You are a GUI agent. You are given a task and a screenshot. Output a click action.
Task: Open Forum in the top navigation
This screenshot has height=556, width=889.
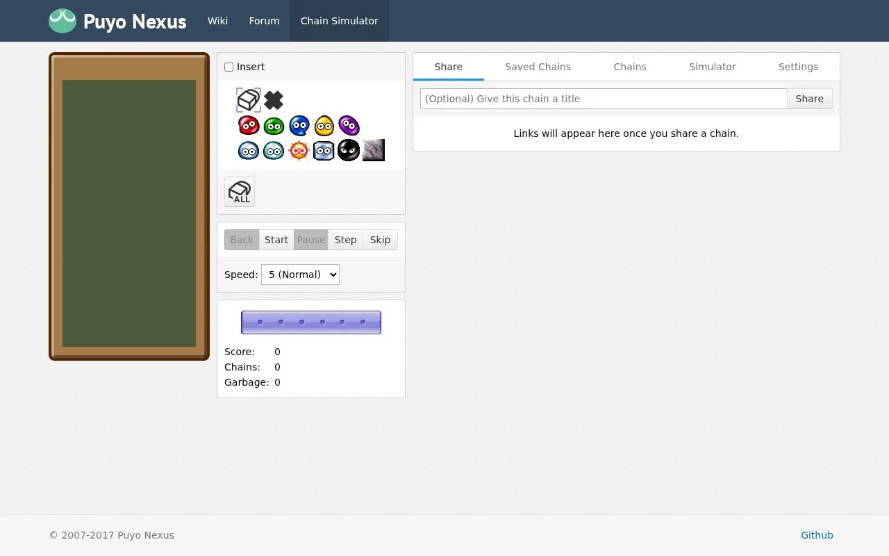[265, 21]
